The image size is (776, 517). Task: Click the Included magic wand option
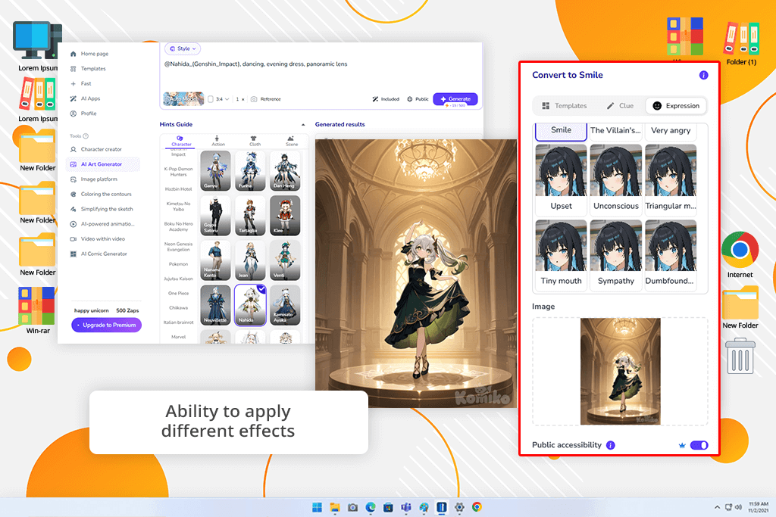pyautogui.click(x=386, y=99)
